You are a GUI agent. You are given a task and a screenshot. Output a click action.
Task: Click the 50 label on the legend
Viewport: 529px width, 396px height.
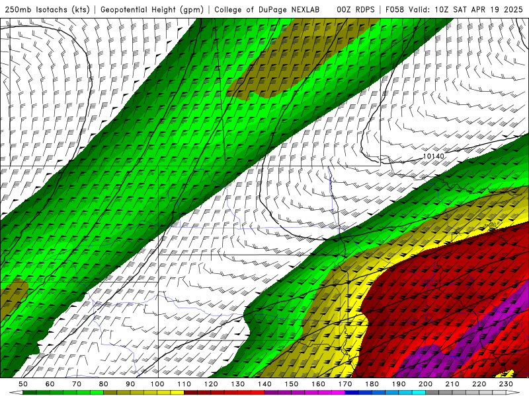[23, 384]
